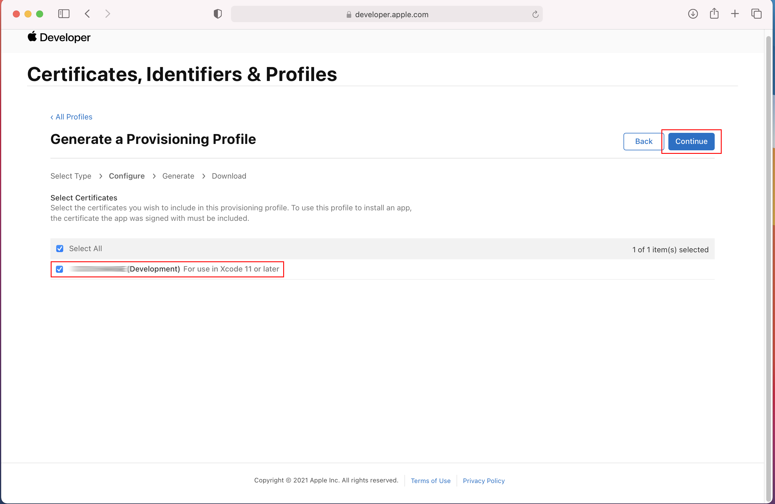Show tab overview icon
Screen dimensions: 775x504
tap(756, 14)
